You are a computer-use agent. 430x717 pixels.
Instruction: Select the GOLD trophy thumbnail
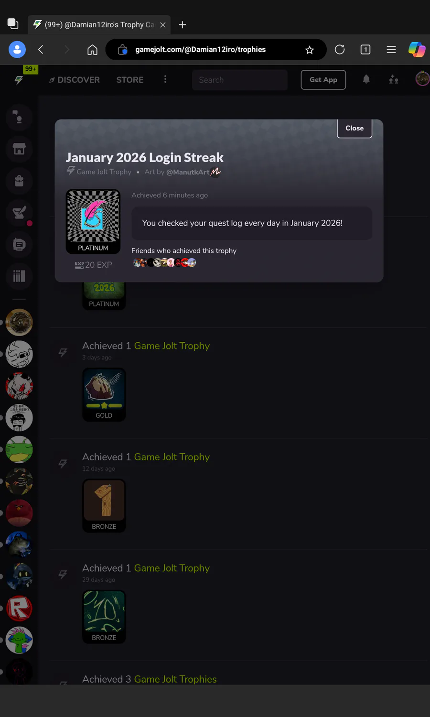pos(104,395)
